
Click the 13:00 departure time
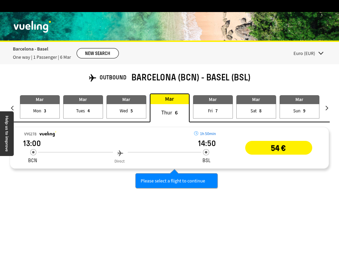[x=32, y=143]
